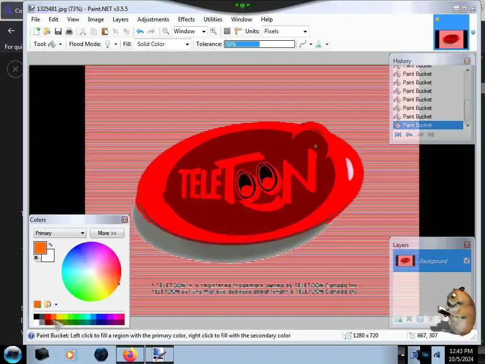
Task: Click the Tolerance 50% slider bar
Action: [260, 44]
